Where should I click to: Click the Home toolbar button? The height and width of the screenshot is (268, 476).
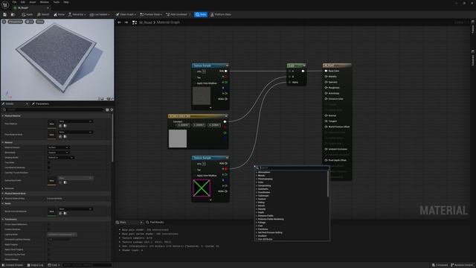point(59,14)
